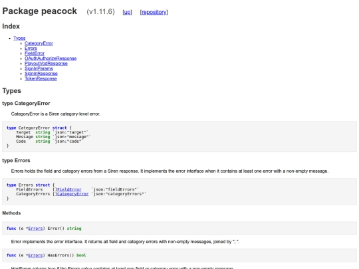Click FieldError link in Errors struct
359x269 pixels.
(69, 189)
